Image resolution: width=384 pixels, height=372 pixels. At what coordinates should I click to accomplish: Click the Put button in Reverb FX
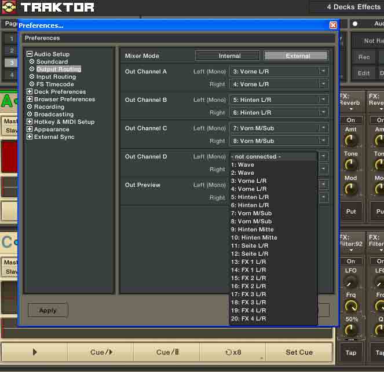click(x=350, y=211)
